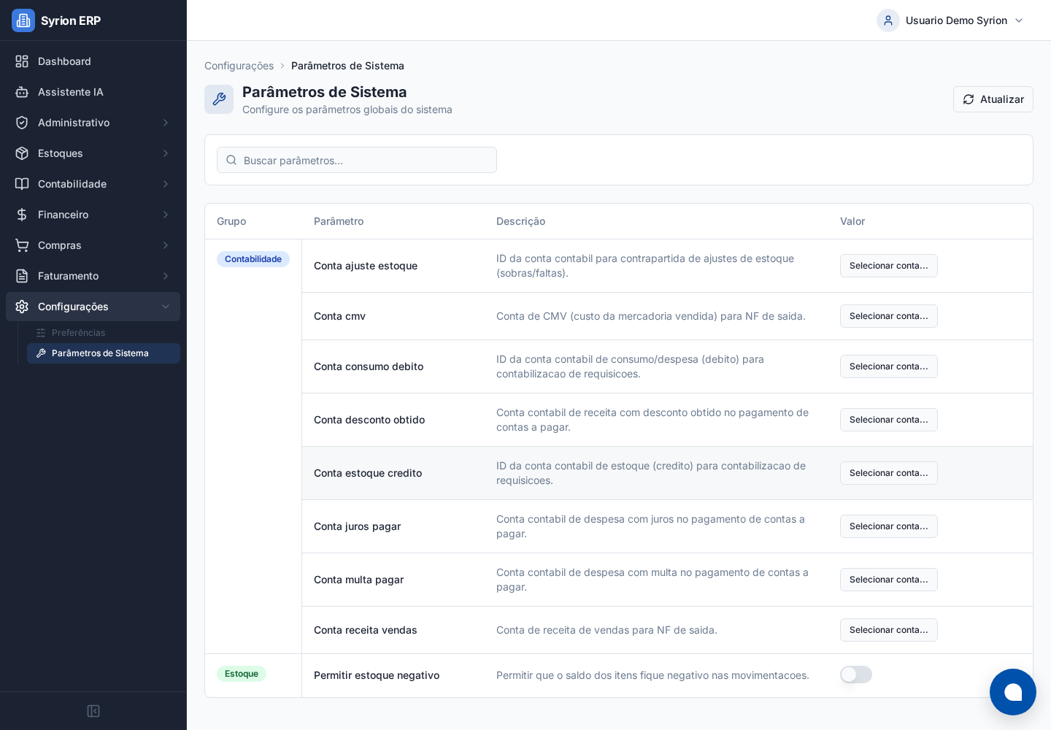
Task: Open the chat bubble widget
Action: 1013,692
